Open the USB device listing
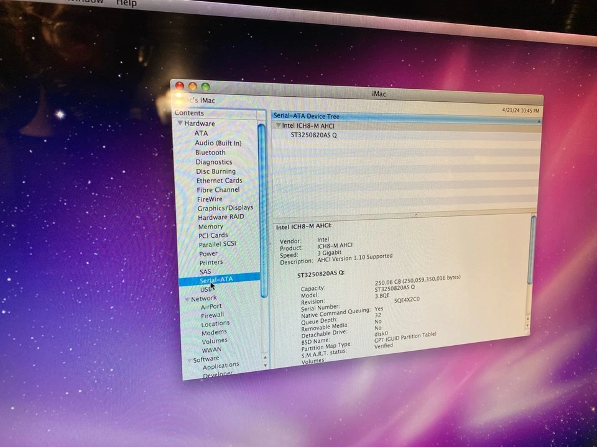The height and width of the screenshot is (447, 597). point(206,289)
